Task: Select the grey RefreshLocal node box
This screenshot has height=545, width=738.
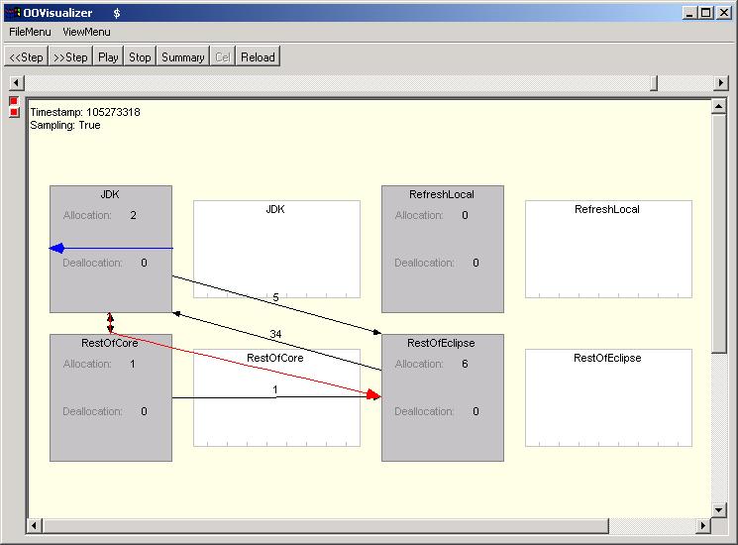Action: (443, 249)
